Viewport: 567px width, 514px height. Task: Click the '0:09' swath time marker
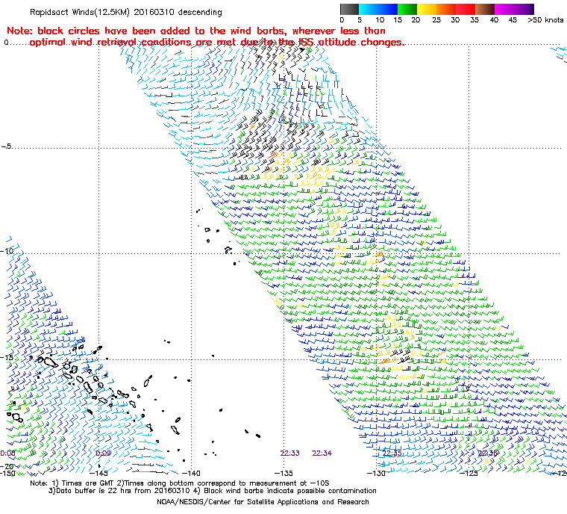[104, 453]
